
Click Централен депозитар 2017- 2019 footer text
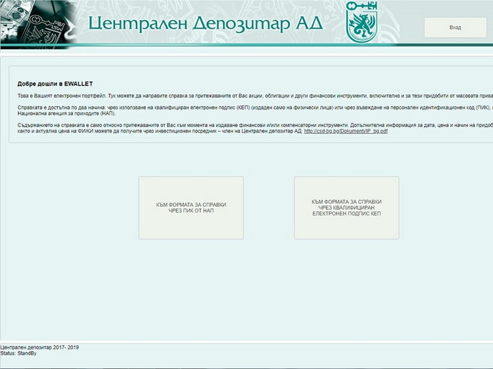[40, 347]
